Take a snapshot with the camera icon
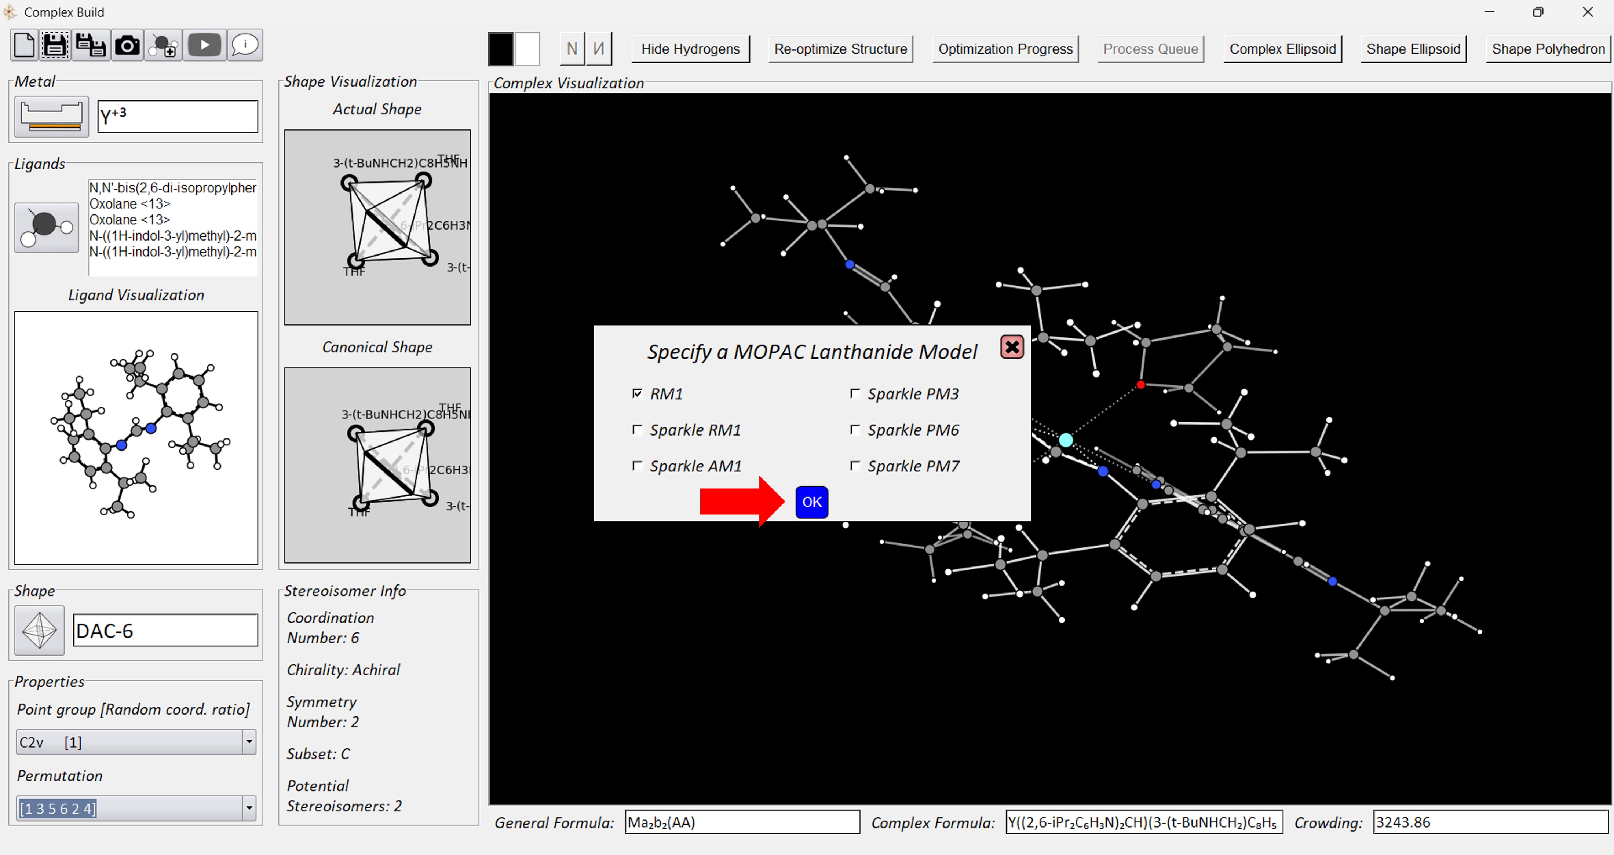This screenshot has width=1614, height=855. coord(127,45)
